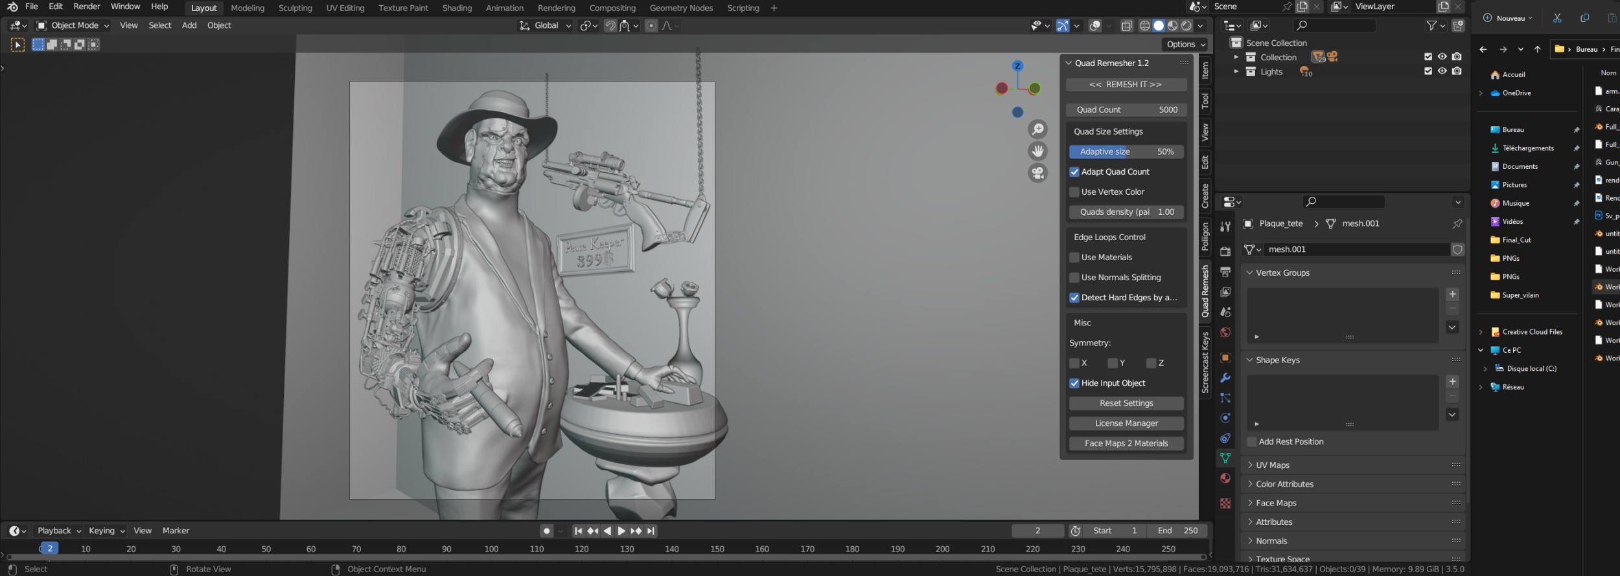Viewport: 1620px width, 576px height.
Task: Click the REMESH IT button
Action: (1126, 85)
